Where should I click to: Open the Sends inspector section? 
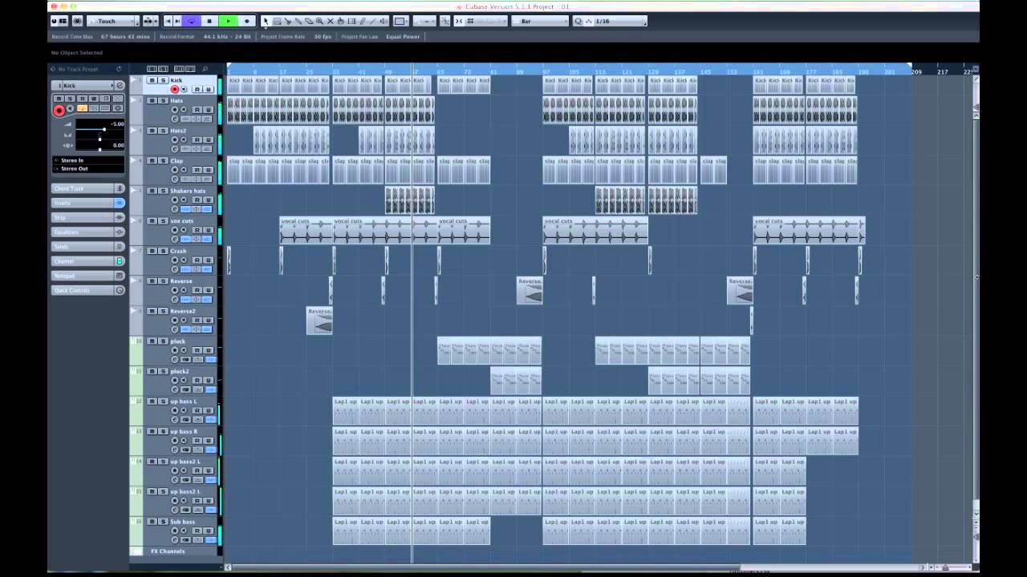coord(83,247)
